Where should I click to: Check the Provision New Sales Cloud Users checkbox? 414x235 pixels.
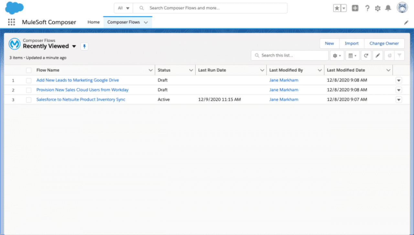29,90
